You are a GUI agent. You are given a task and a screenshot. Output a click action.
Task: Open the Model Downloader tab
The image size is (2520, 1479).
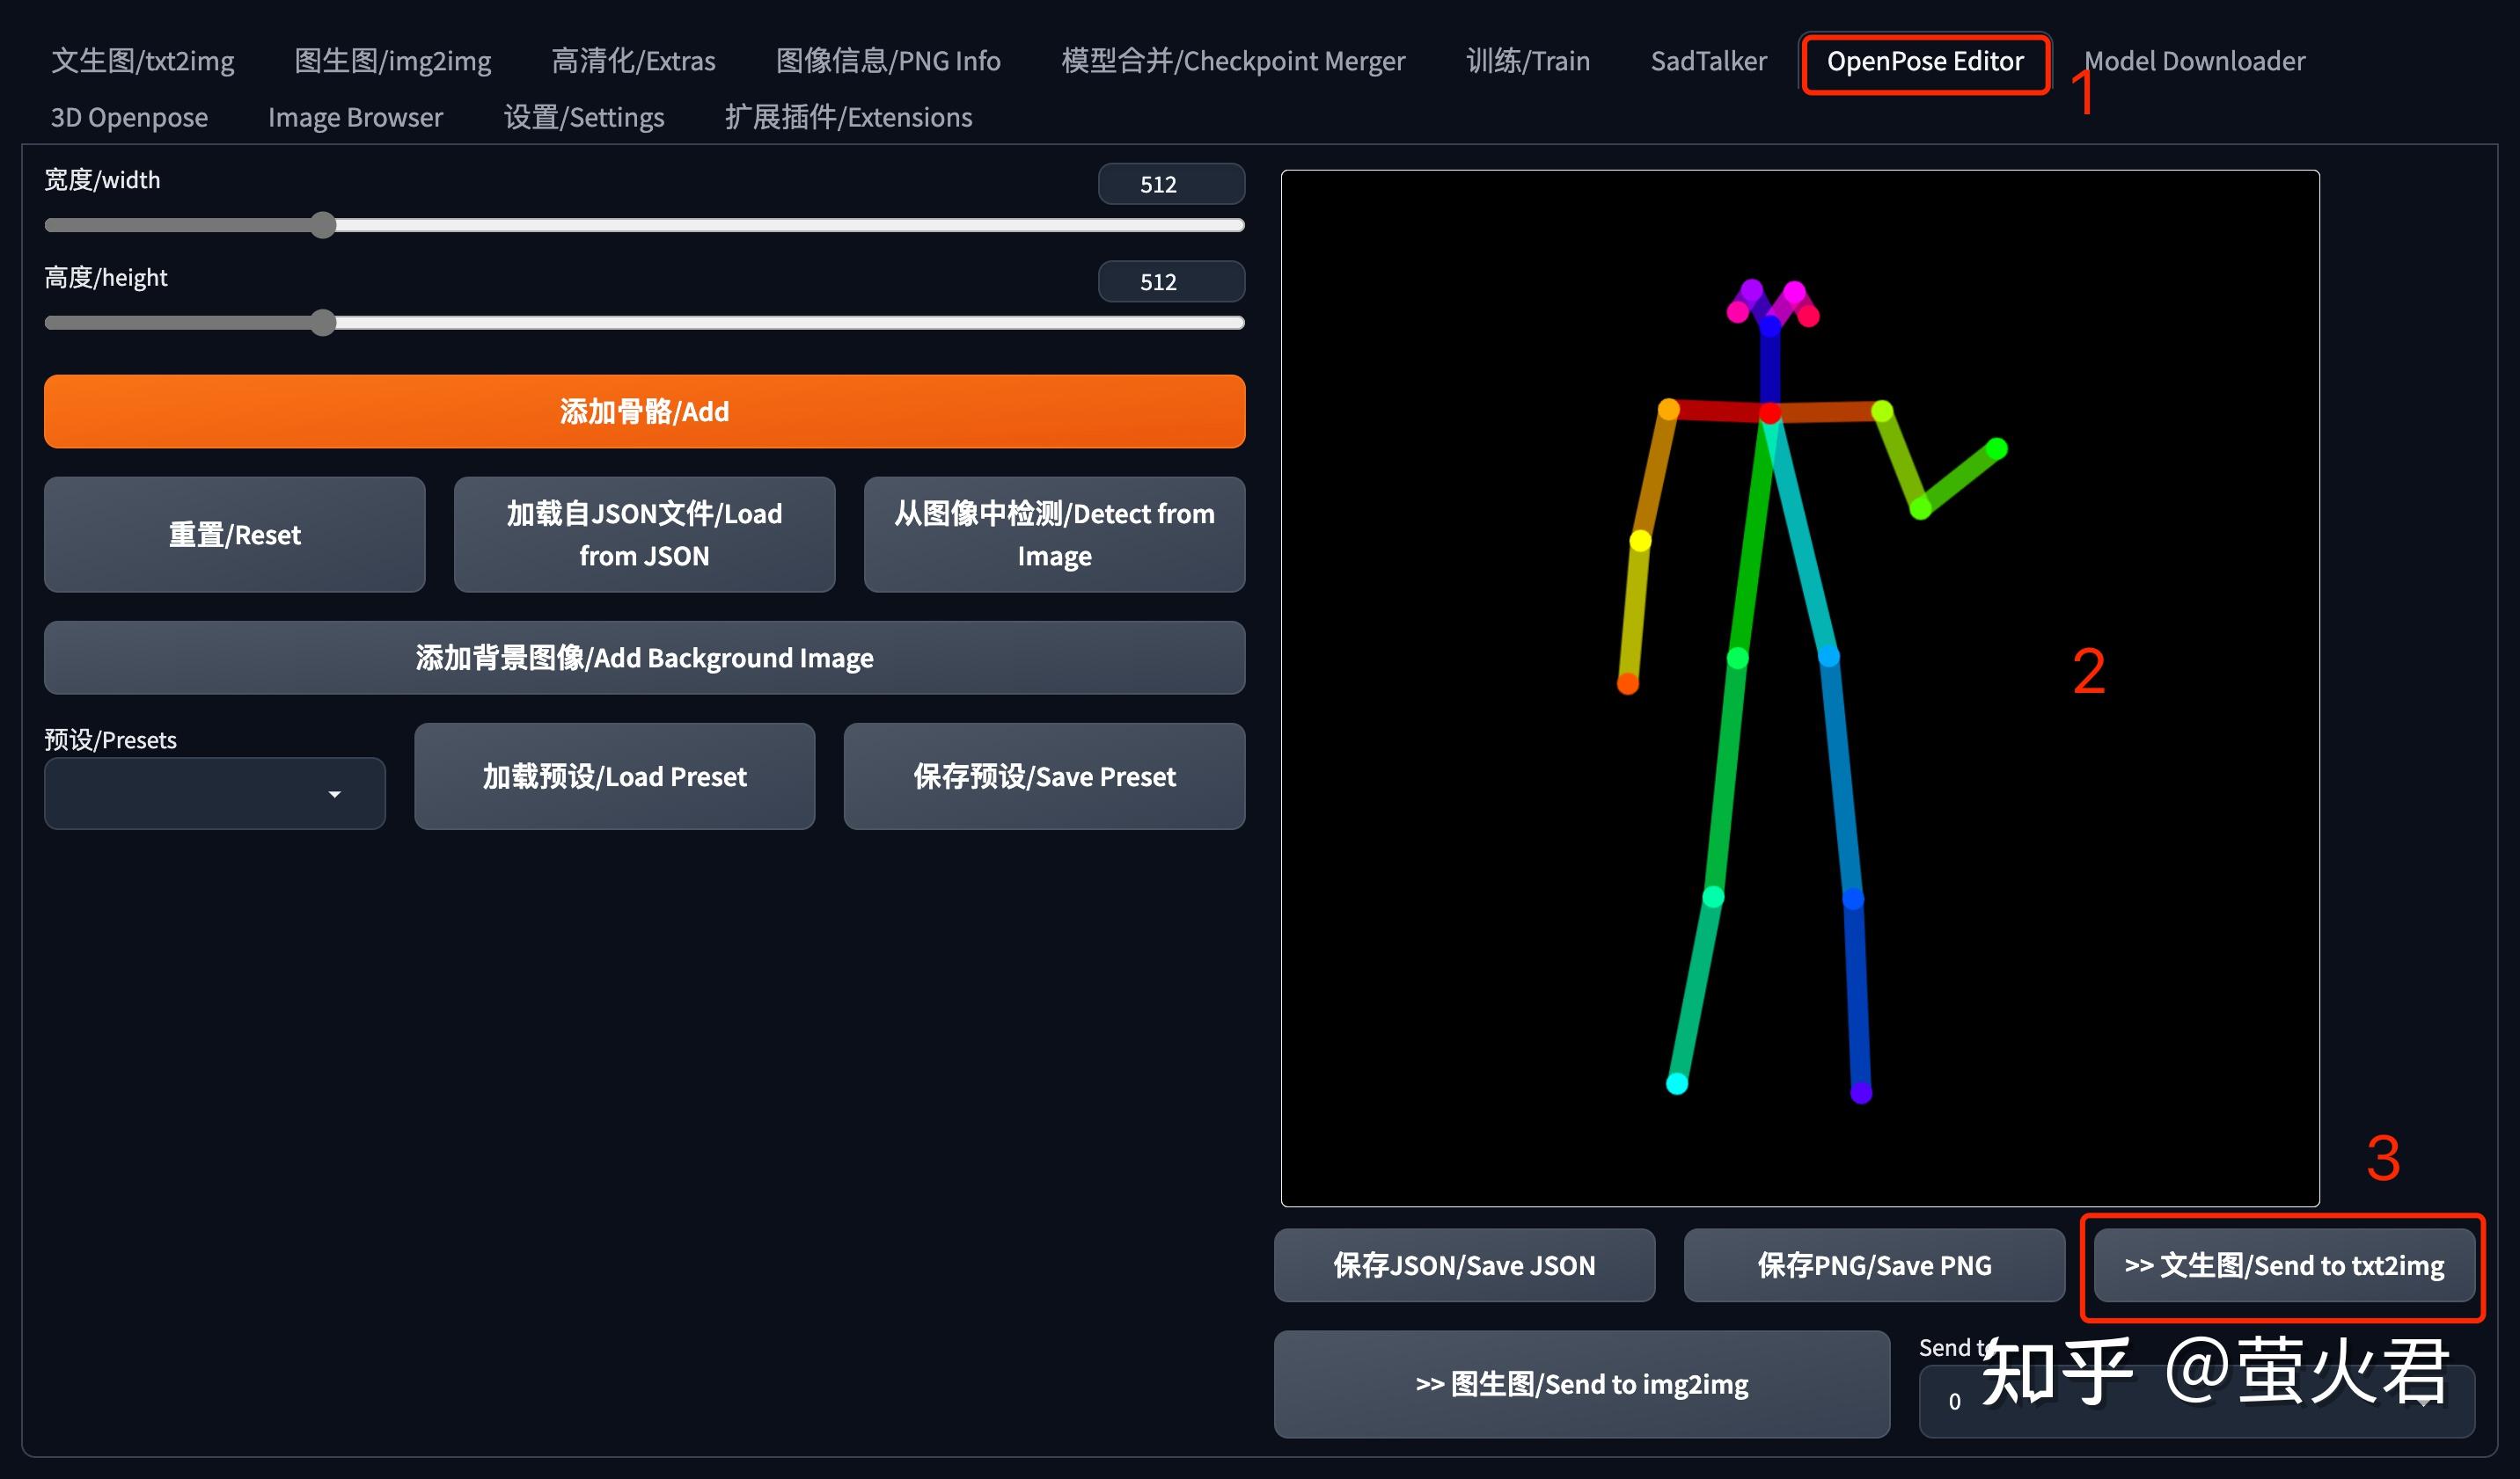tap(2194, 60)
